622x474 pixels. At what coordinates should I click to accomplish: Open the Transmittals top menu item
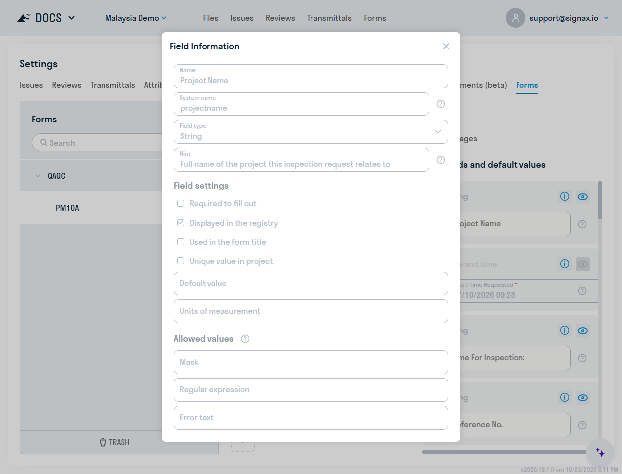[329, 18]
